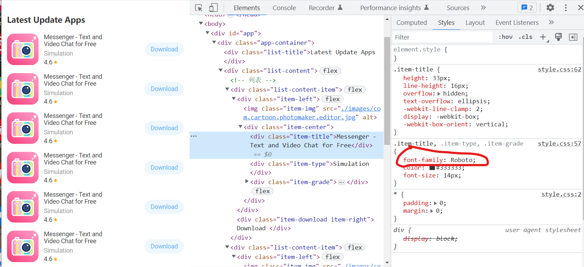Viewport: 584px width, 267px height.
Task: Switch to the Console tab
Action: pos(284,8)
